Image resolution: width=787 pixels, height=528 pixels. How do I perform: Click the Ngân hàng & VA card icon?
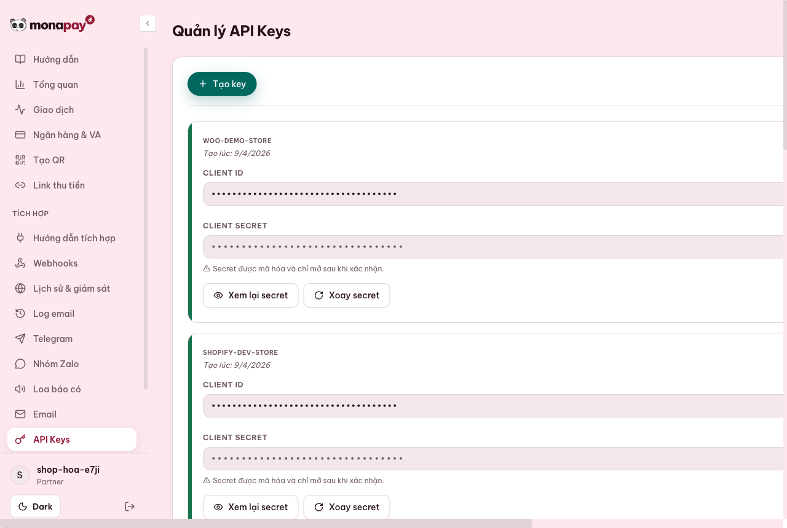(x=20, y=135)
